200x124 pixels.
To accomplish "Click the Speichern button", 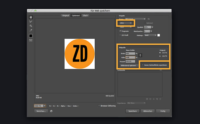I will [x=132, y=111].
